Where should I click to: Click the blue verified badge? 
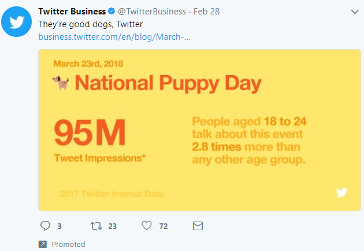click(x=112, y=11)
